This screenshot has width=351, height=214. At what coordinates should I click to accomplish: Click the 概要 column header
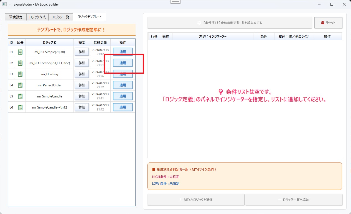point(82,42)
